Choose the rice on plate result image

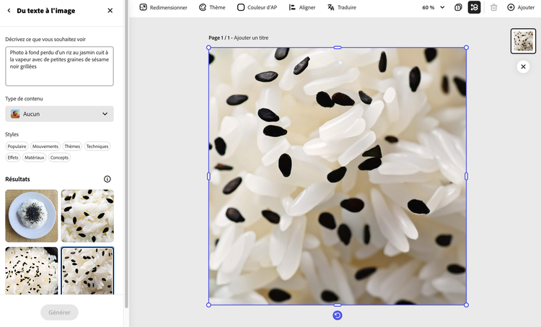click(32, 216)
